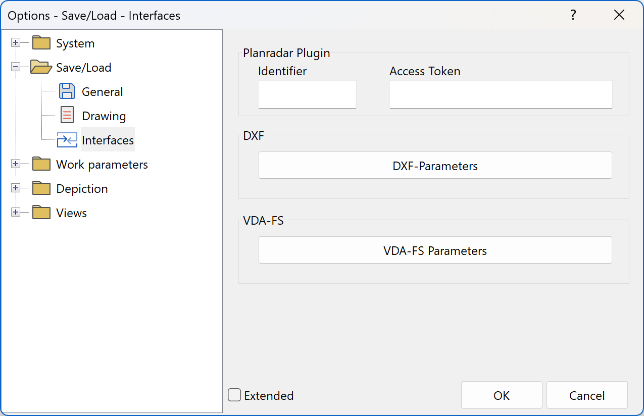Click the Drawing page icon
The image size is (644, 416).
click(x=67, y=115)
